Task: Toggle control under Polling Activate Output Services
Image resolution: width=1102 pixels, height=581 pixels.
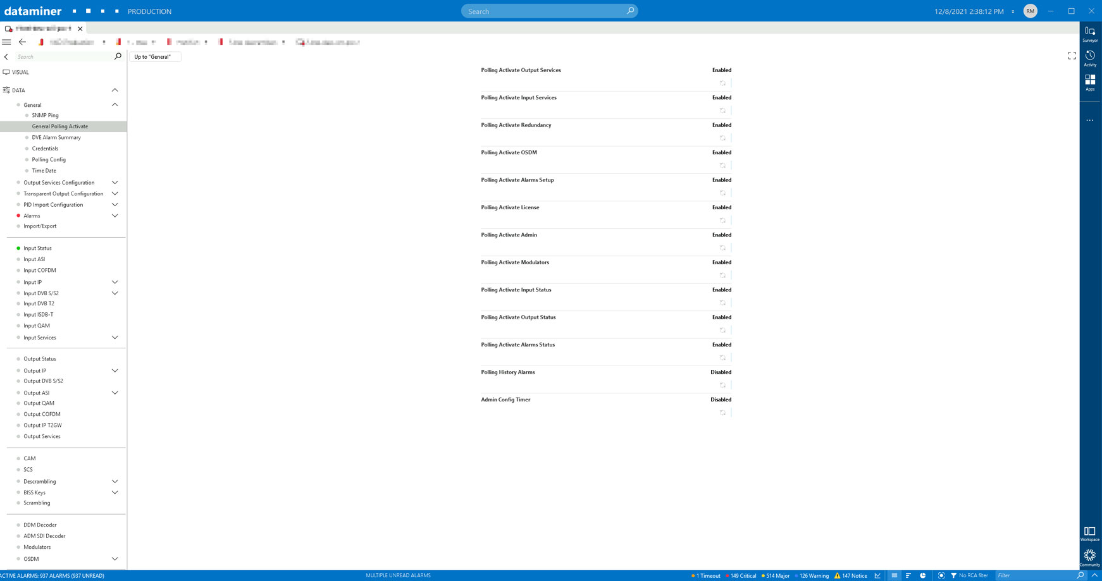Action: tap(722, 83)
